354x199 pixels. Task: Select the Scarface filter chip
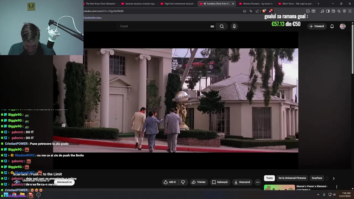click(317, 178)
